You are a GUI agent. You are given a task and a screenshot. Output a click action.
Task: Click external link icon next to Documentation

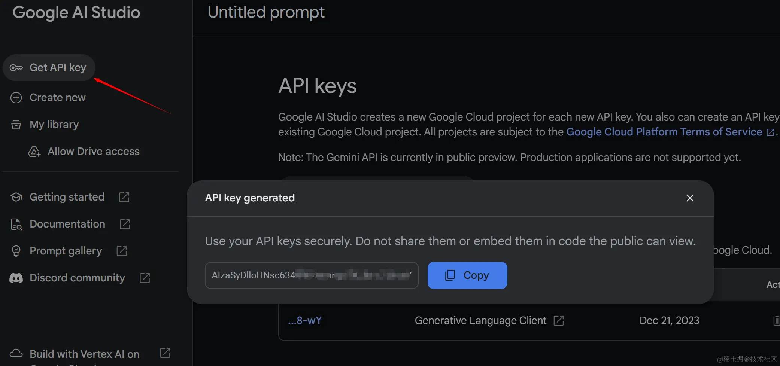click(x=125, y=224)
